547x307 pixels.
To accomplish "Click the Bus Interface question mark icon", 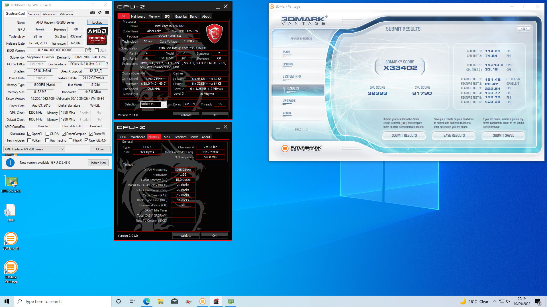I will pos(107,64).
